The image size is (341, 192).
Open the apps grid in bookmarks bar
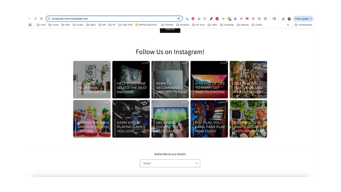[30, 25]
